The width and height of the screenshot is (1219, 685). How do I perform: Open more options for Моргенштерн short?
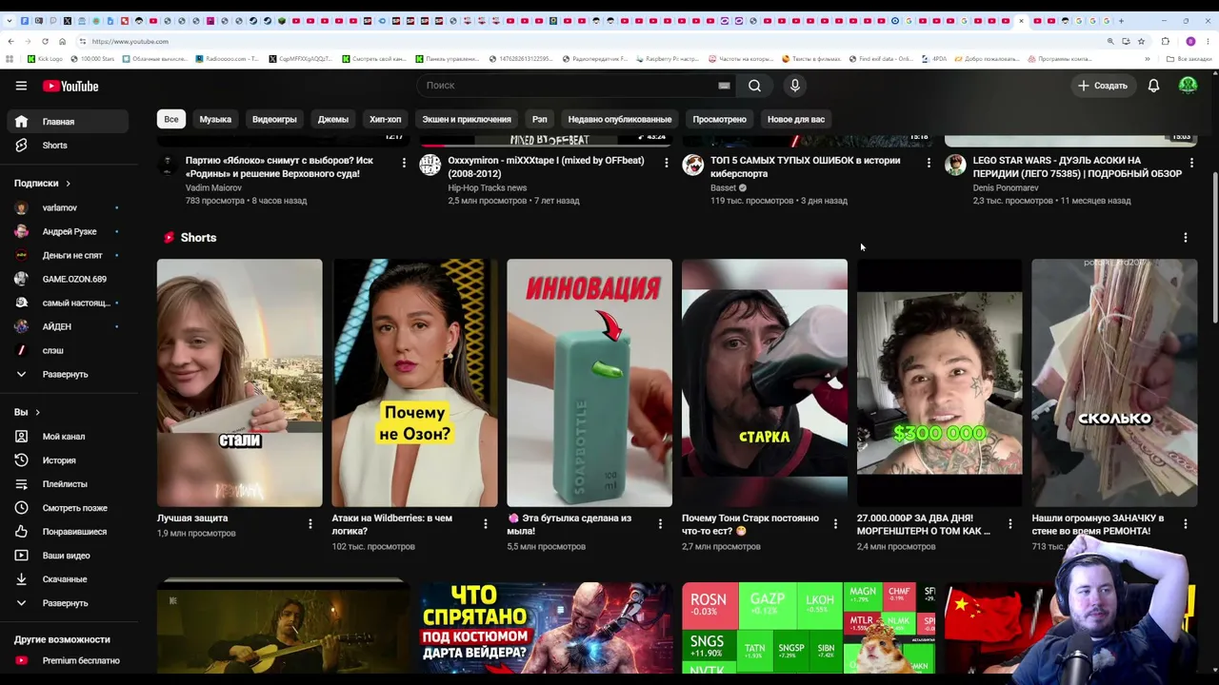click(1010, 523)
